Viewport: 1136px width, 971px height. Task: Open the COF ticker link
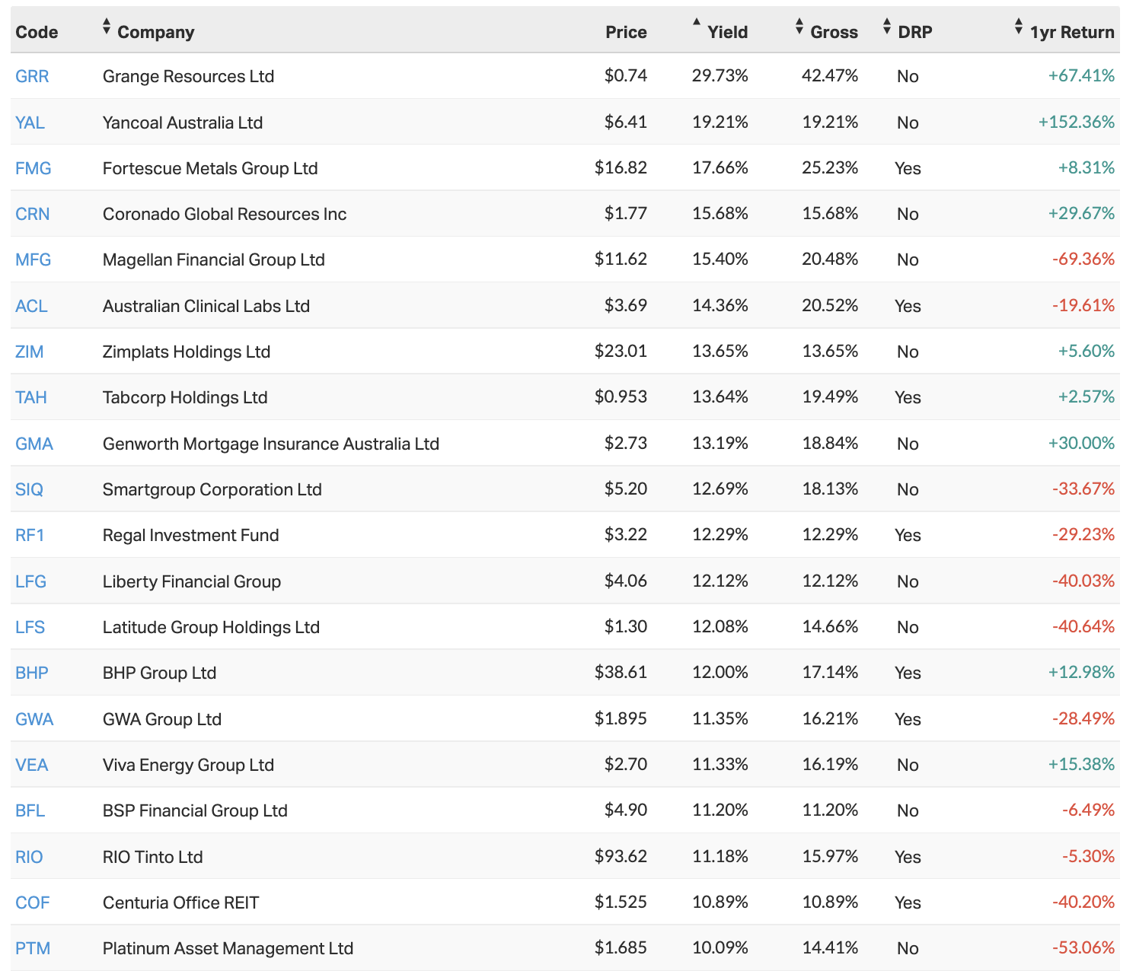coord(33,903)
